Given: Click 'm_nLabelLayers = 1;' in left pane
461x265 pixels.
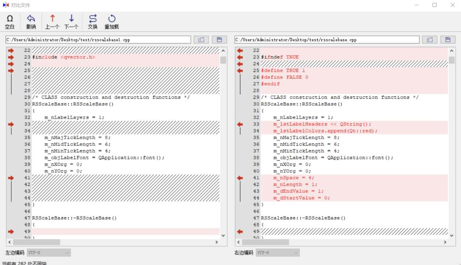Looking at the screenshot, I should pos(74,118).
